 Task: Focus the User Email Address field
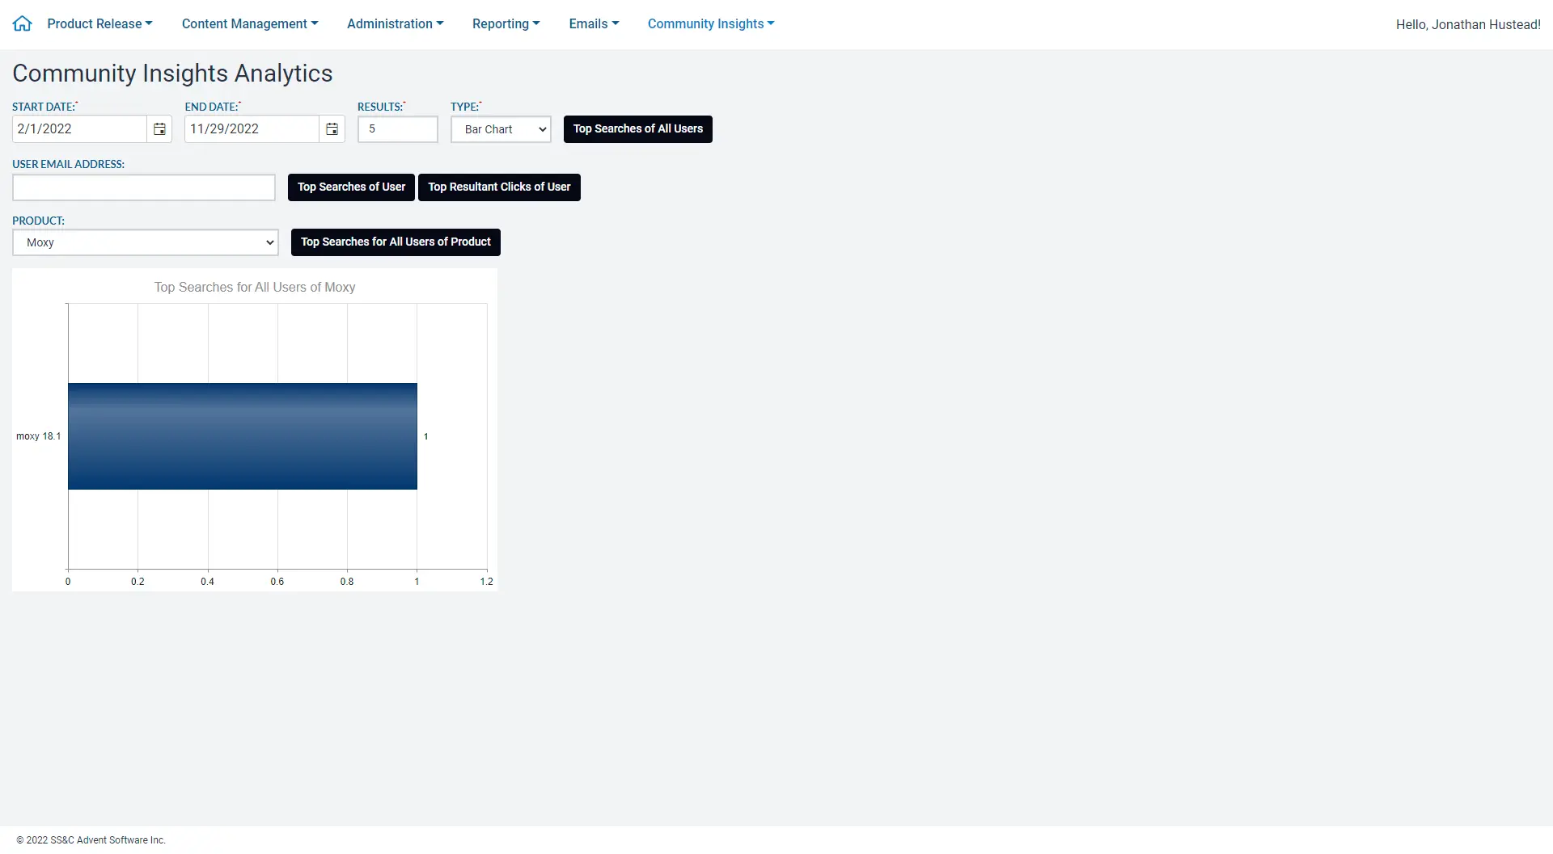point(144,187)
